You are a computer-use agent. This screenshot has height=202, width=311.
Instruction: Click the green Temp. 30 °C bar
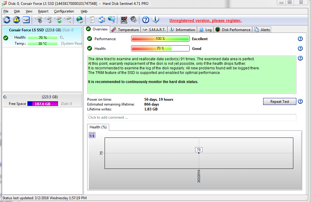point(43,44)
